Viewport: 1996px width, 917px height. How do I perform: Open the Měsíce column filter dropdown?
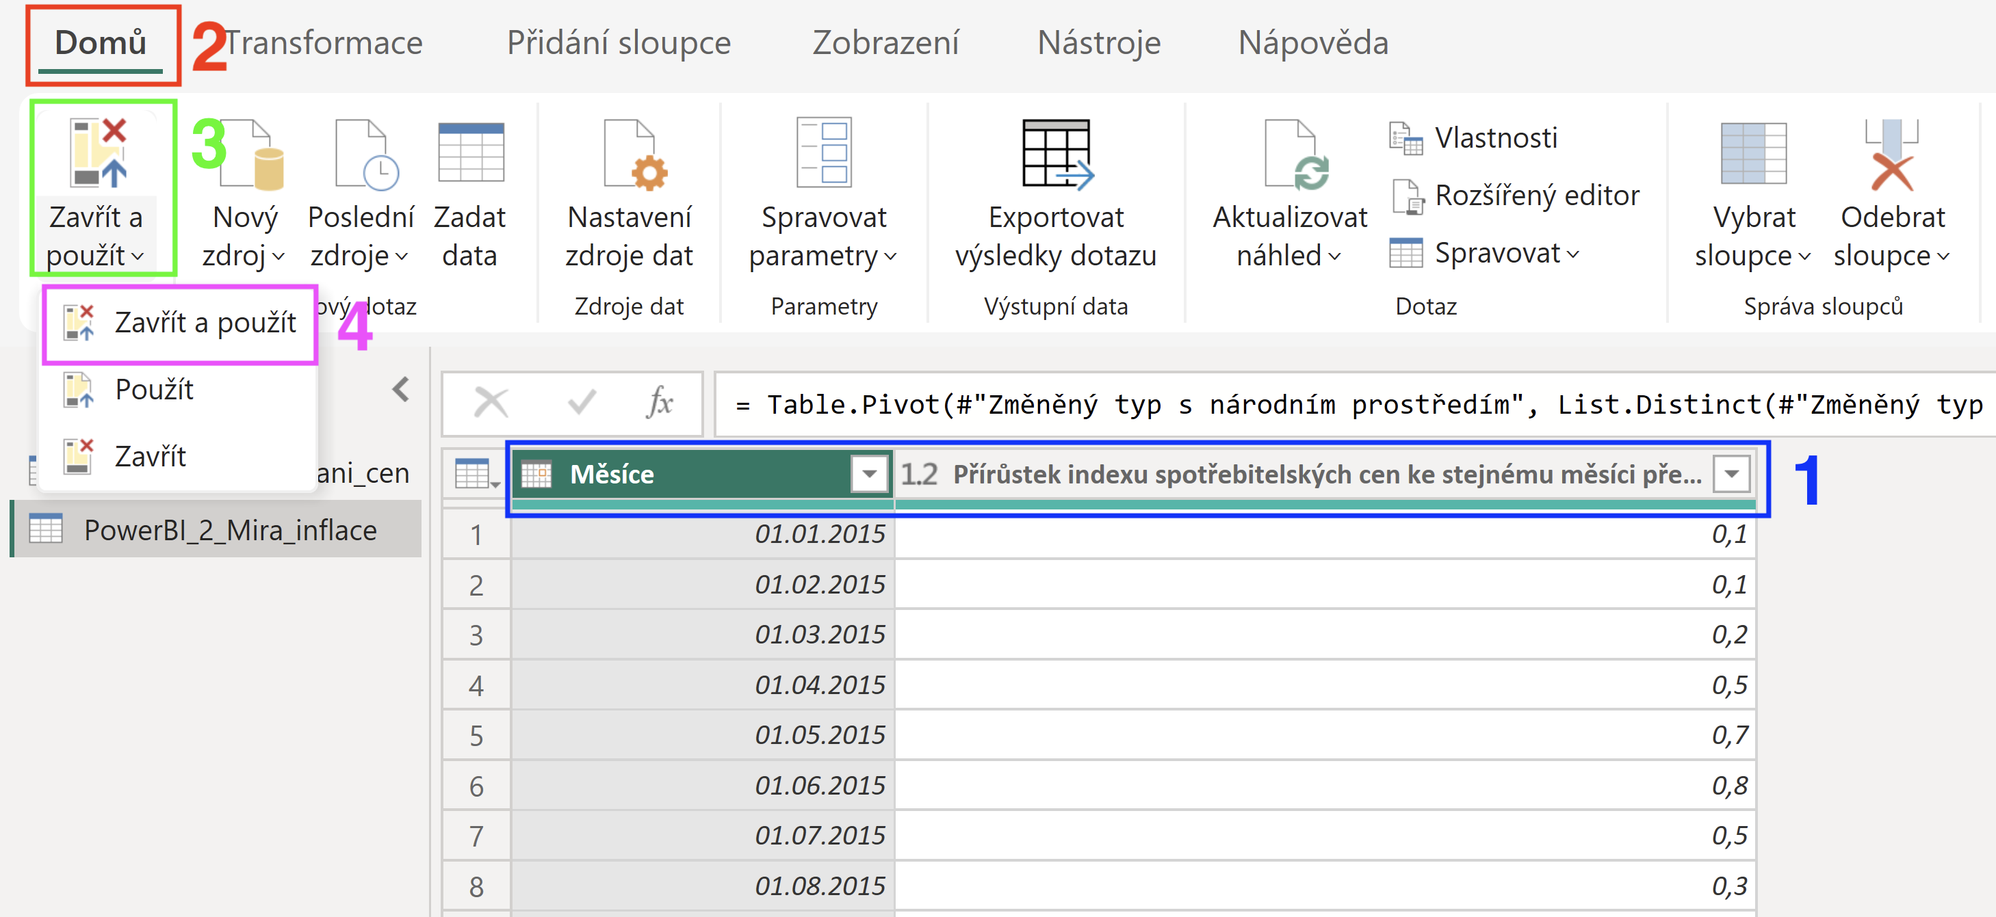coord(870,474)
